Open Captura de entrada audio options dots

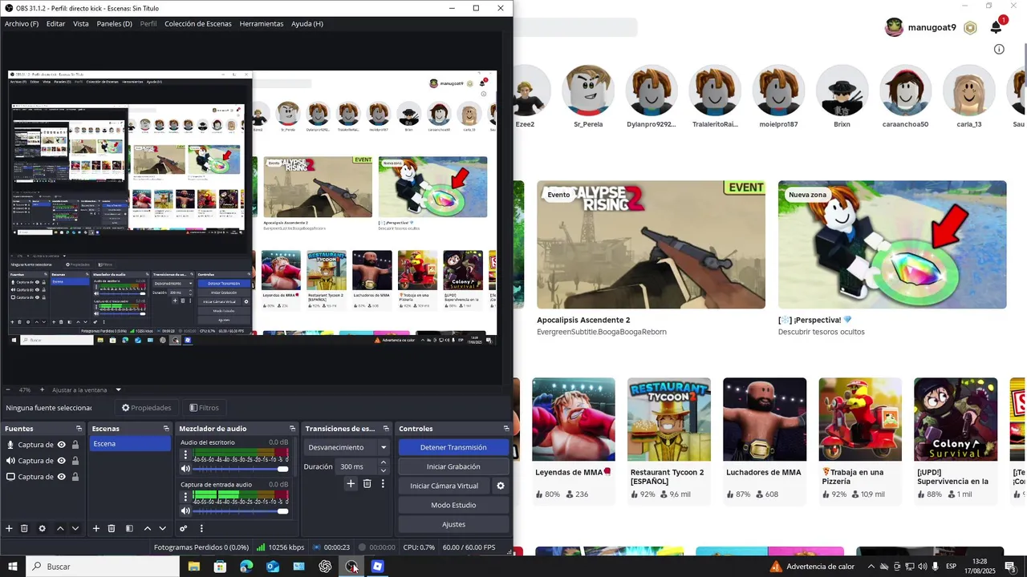click(186, 496)
